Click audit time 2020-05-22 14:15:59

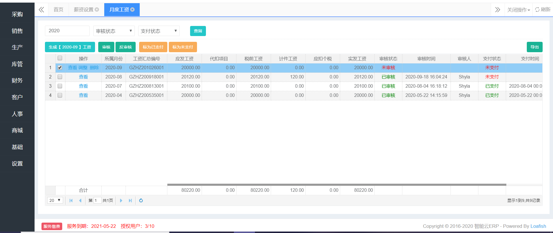pos(426,95)
